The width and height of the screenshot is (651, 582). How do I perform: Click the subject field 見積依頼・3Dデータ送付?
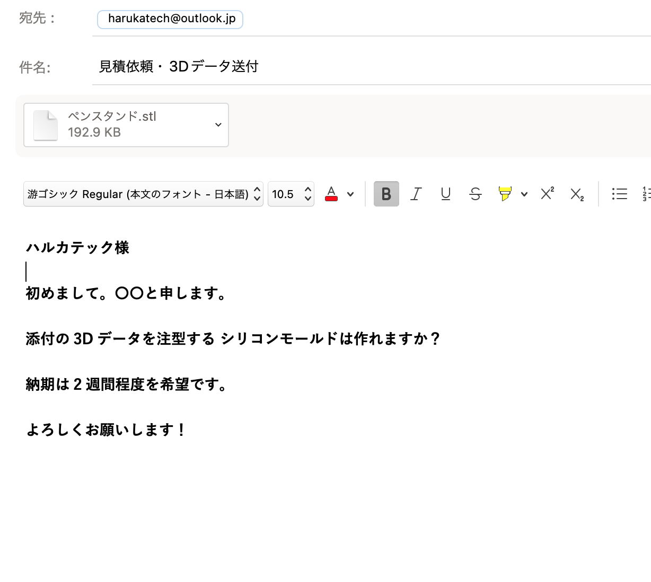[x=179, y=66]
